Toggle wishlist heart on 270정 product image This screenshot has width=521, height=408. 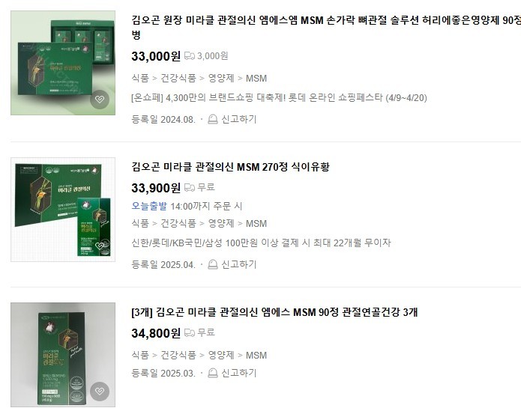click(100, 246)
